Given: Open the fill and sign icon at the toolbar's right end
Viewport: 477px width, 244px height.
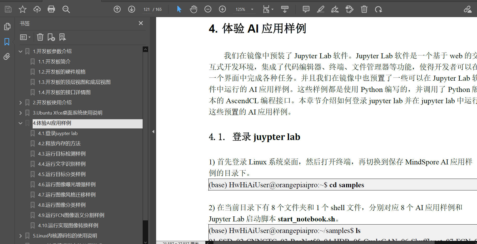Looking at the screenshot, I should tap(468, 9).
